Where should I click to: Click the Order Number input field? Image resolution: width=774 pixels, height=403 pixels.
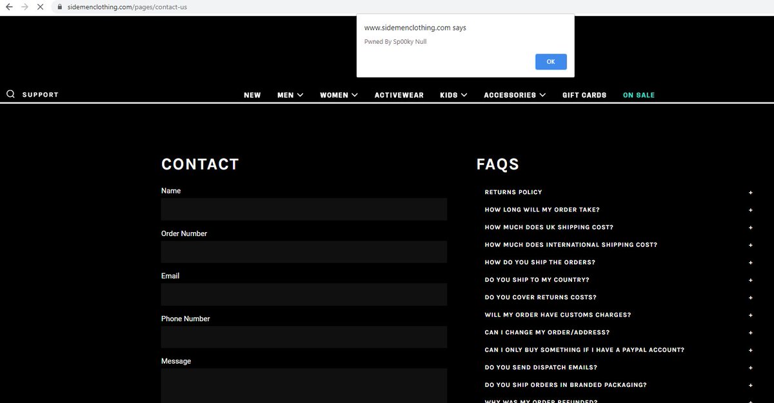pos(304,252)
